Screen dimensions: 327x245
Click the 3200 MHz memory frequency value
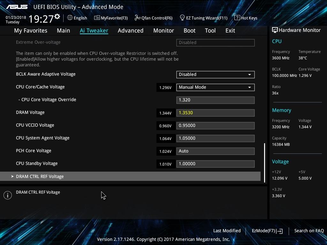(x=281, y=127)
